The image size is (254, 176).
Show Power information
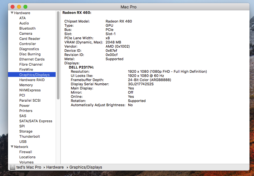(24, 106)
